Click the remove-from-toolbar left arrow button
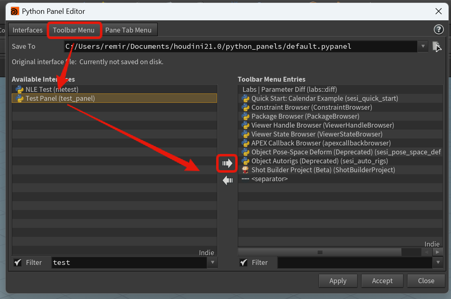451x299 pixels. [228, 180]
